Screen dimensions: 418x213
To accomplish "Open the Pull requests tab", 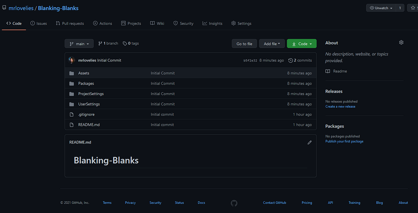I will click(x=70, y=23).
